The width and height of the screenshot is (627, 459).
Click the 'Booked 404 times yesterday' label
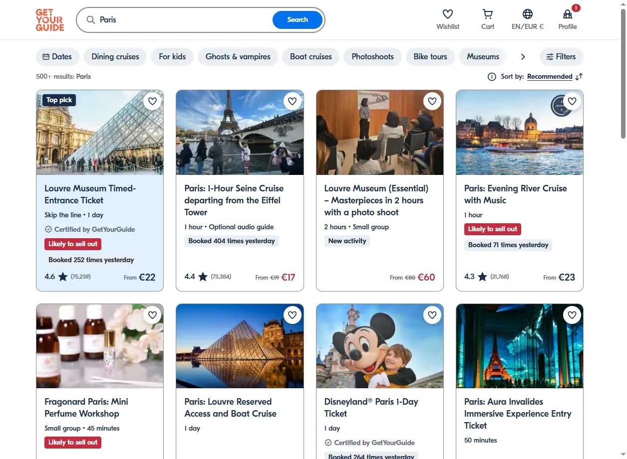pyautogui.click(x=232, y=241)
